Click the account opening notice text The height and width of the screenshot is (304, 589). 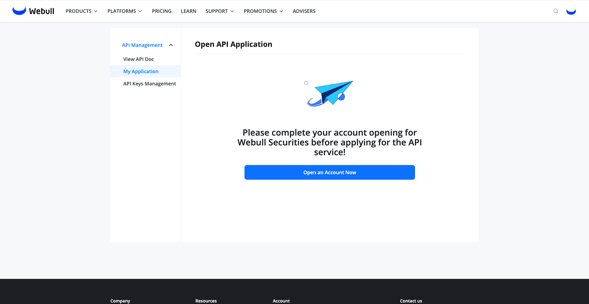tap(330, 142)
